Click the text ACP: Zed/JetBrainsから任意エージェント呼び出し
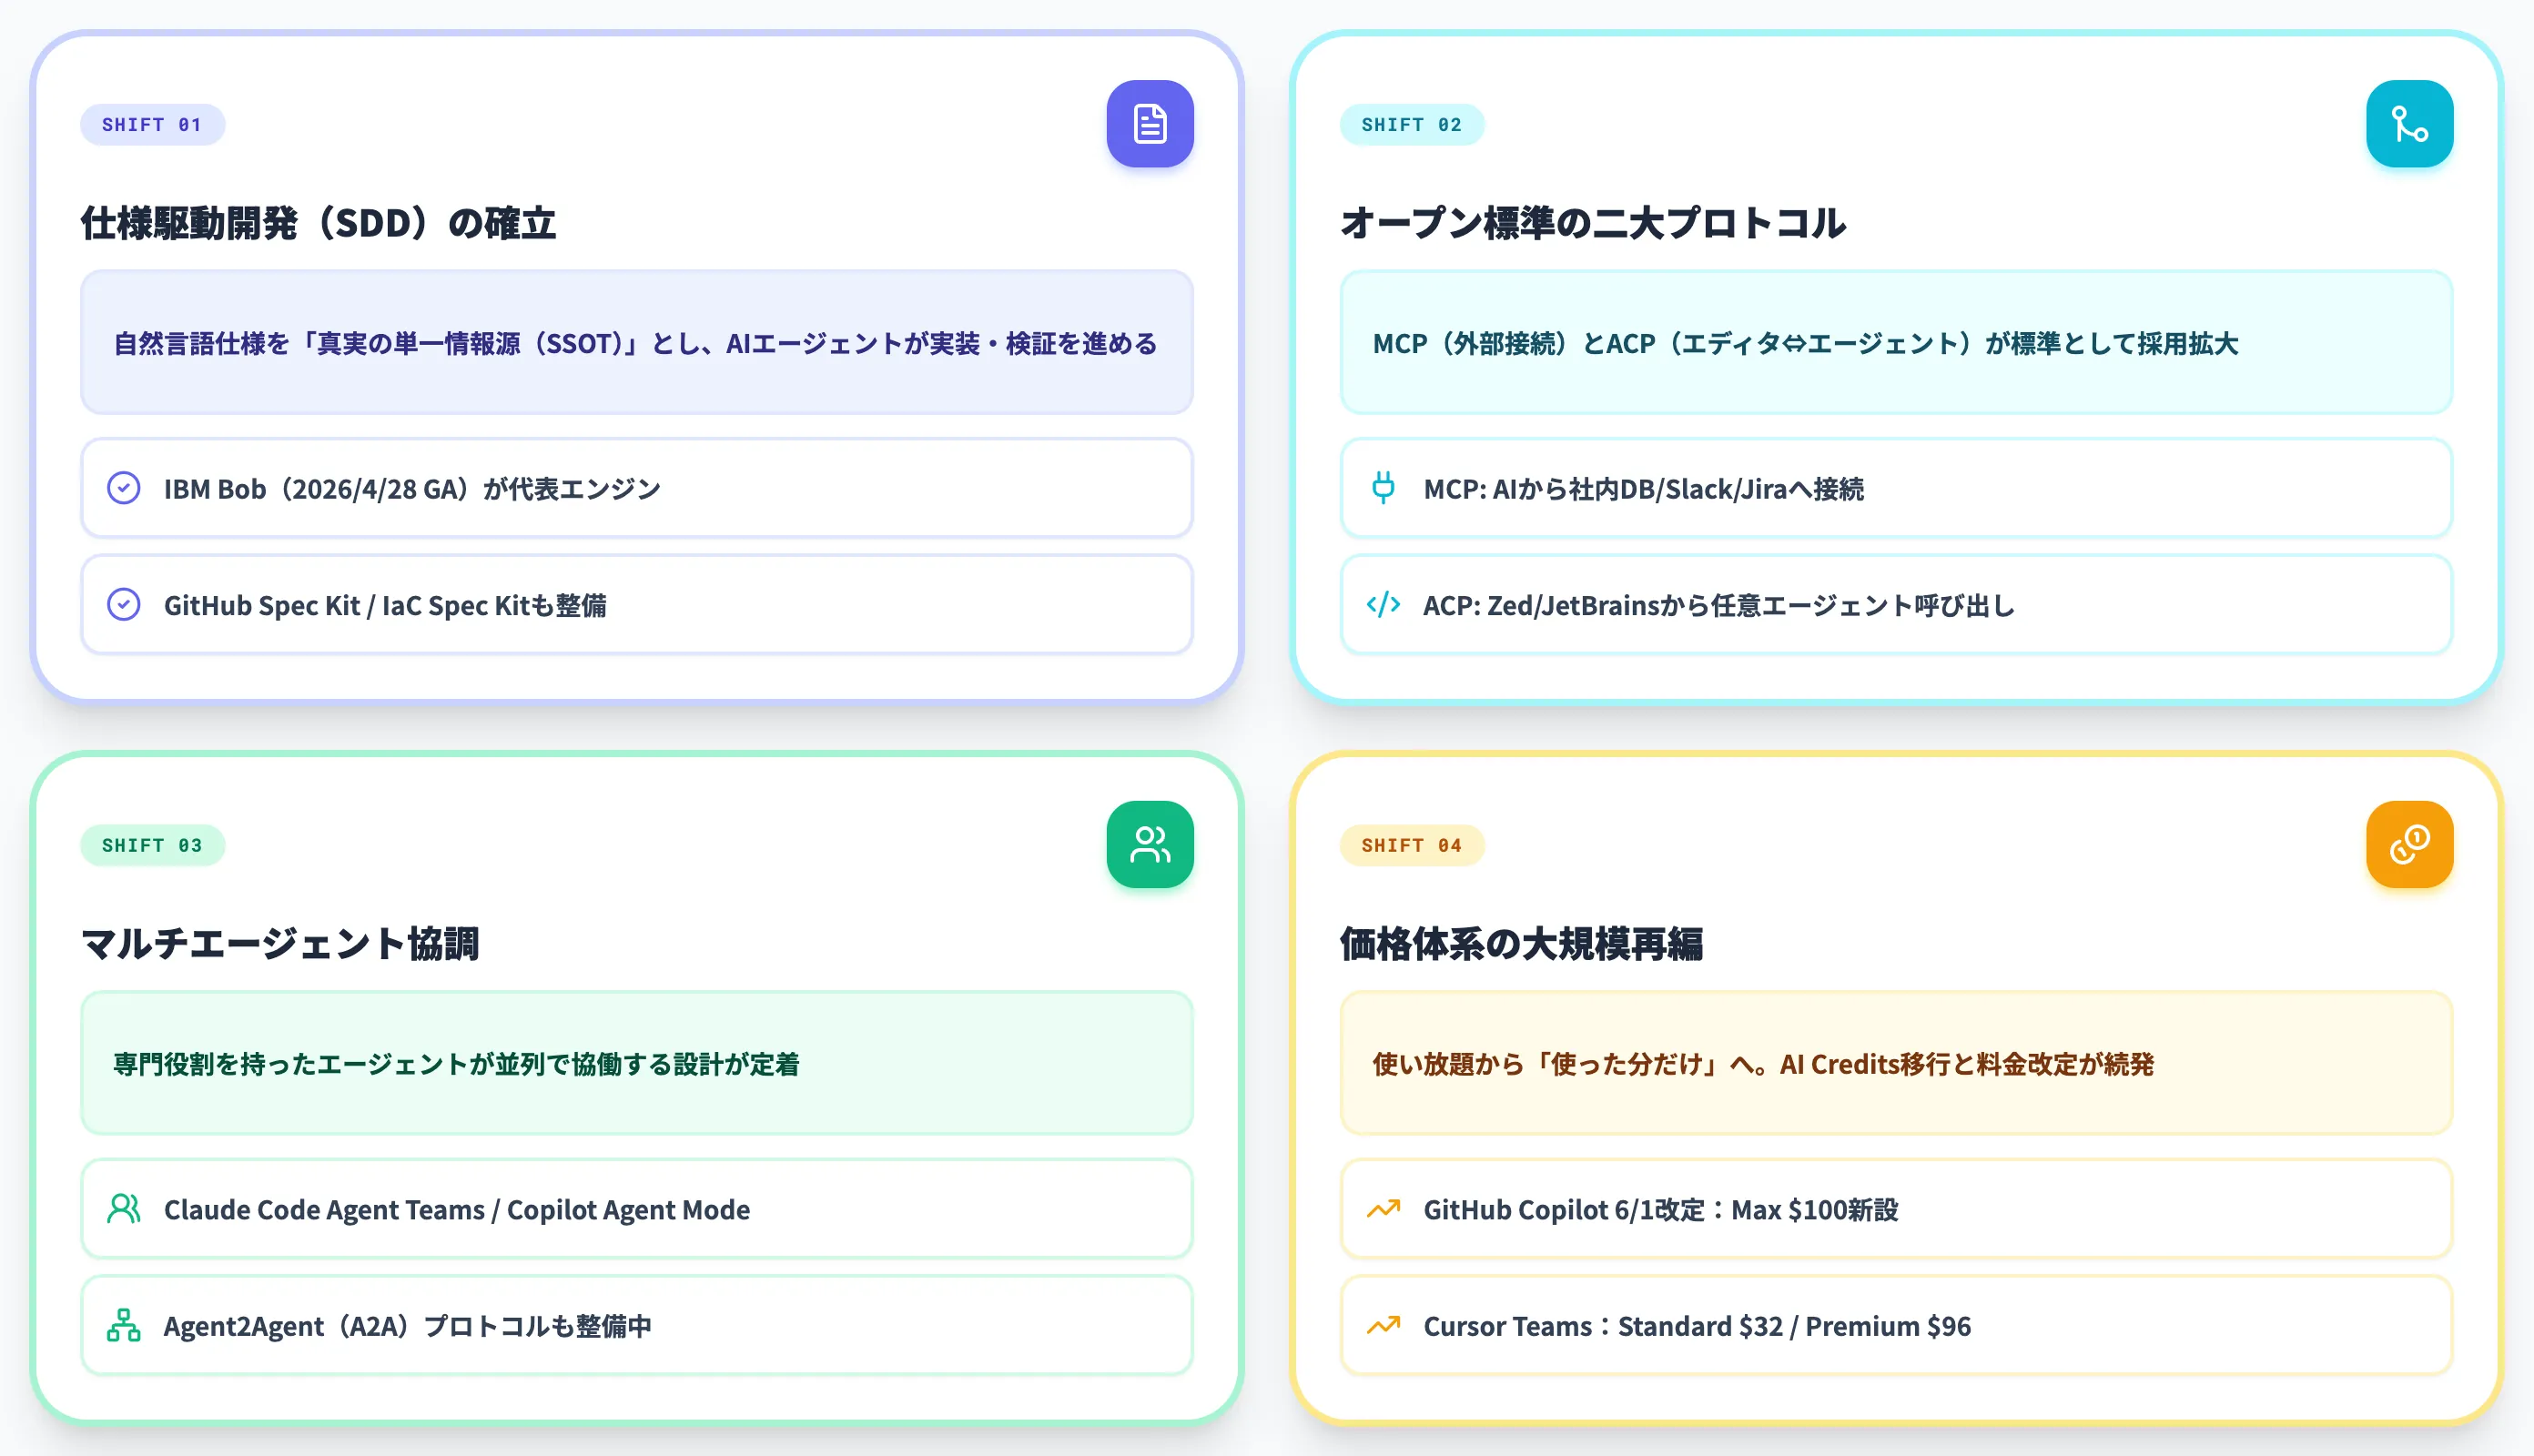This screenshot has width=2534, height=1456. pos(1719,605)
